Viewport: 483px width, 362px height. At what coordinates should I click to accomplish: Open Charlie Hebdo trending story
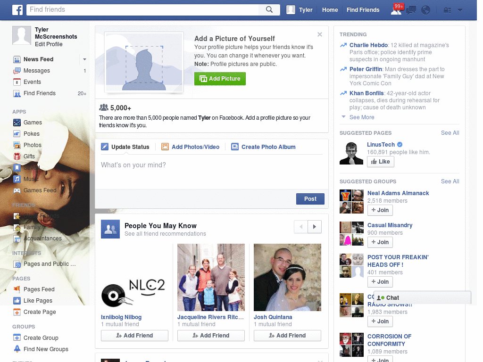click(368, 45)
